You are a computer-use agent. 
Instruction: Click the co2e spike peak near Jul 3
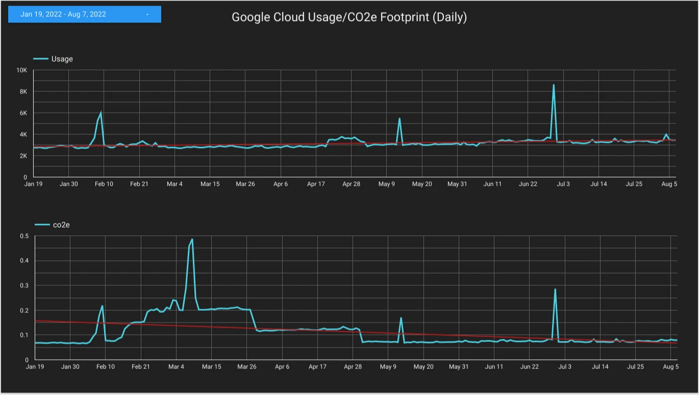point(555,289)
